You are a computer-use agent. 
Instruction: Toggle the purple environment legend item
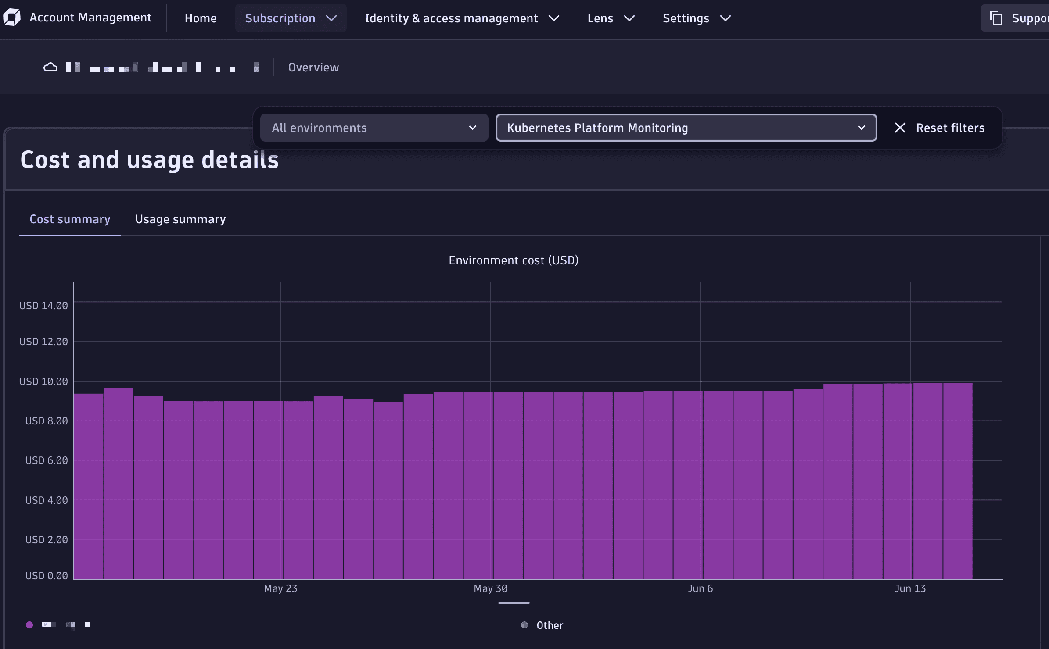click(x=58, y=624)
